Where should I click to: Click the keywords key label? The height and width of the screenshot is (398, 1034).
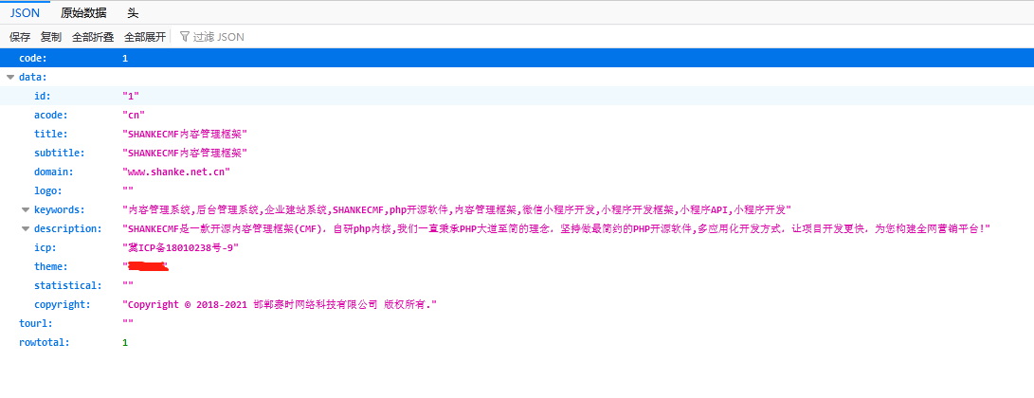coord(60,210)
